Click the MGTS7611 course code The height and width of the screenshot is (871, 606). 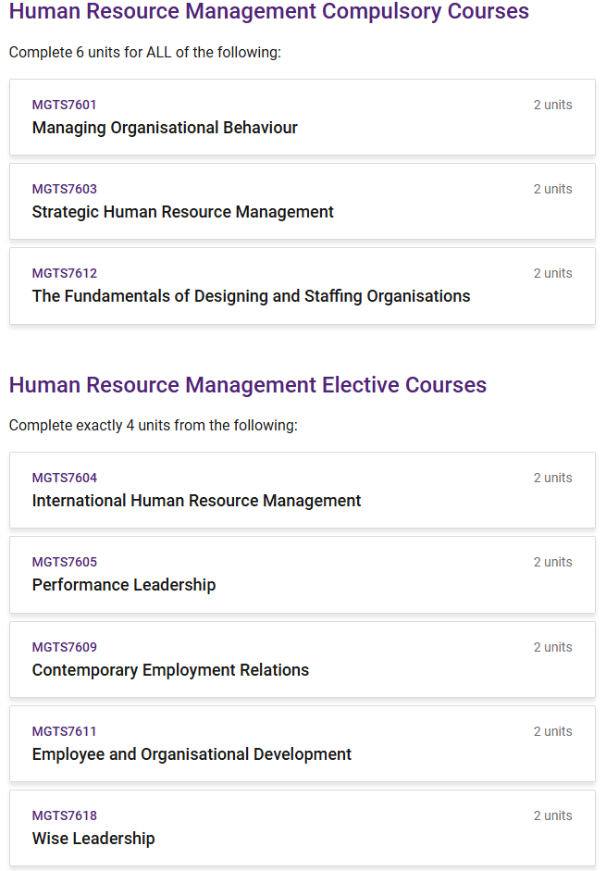coord(65,731)
